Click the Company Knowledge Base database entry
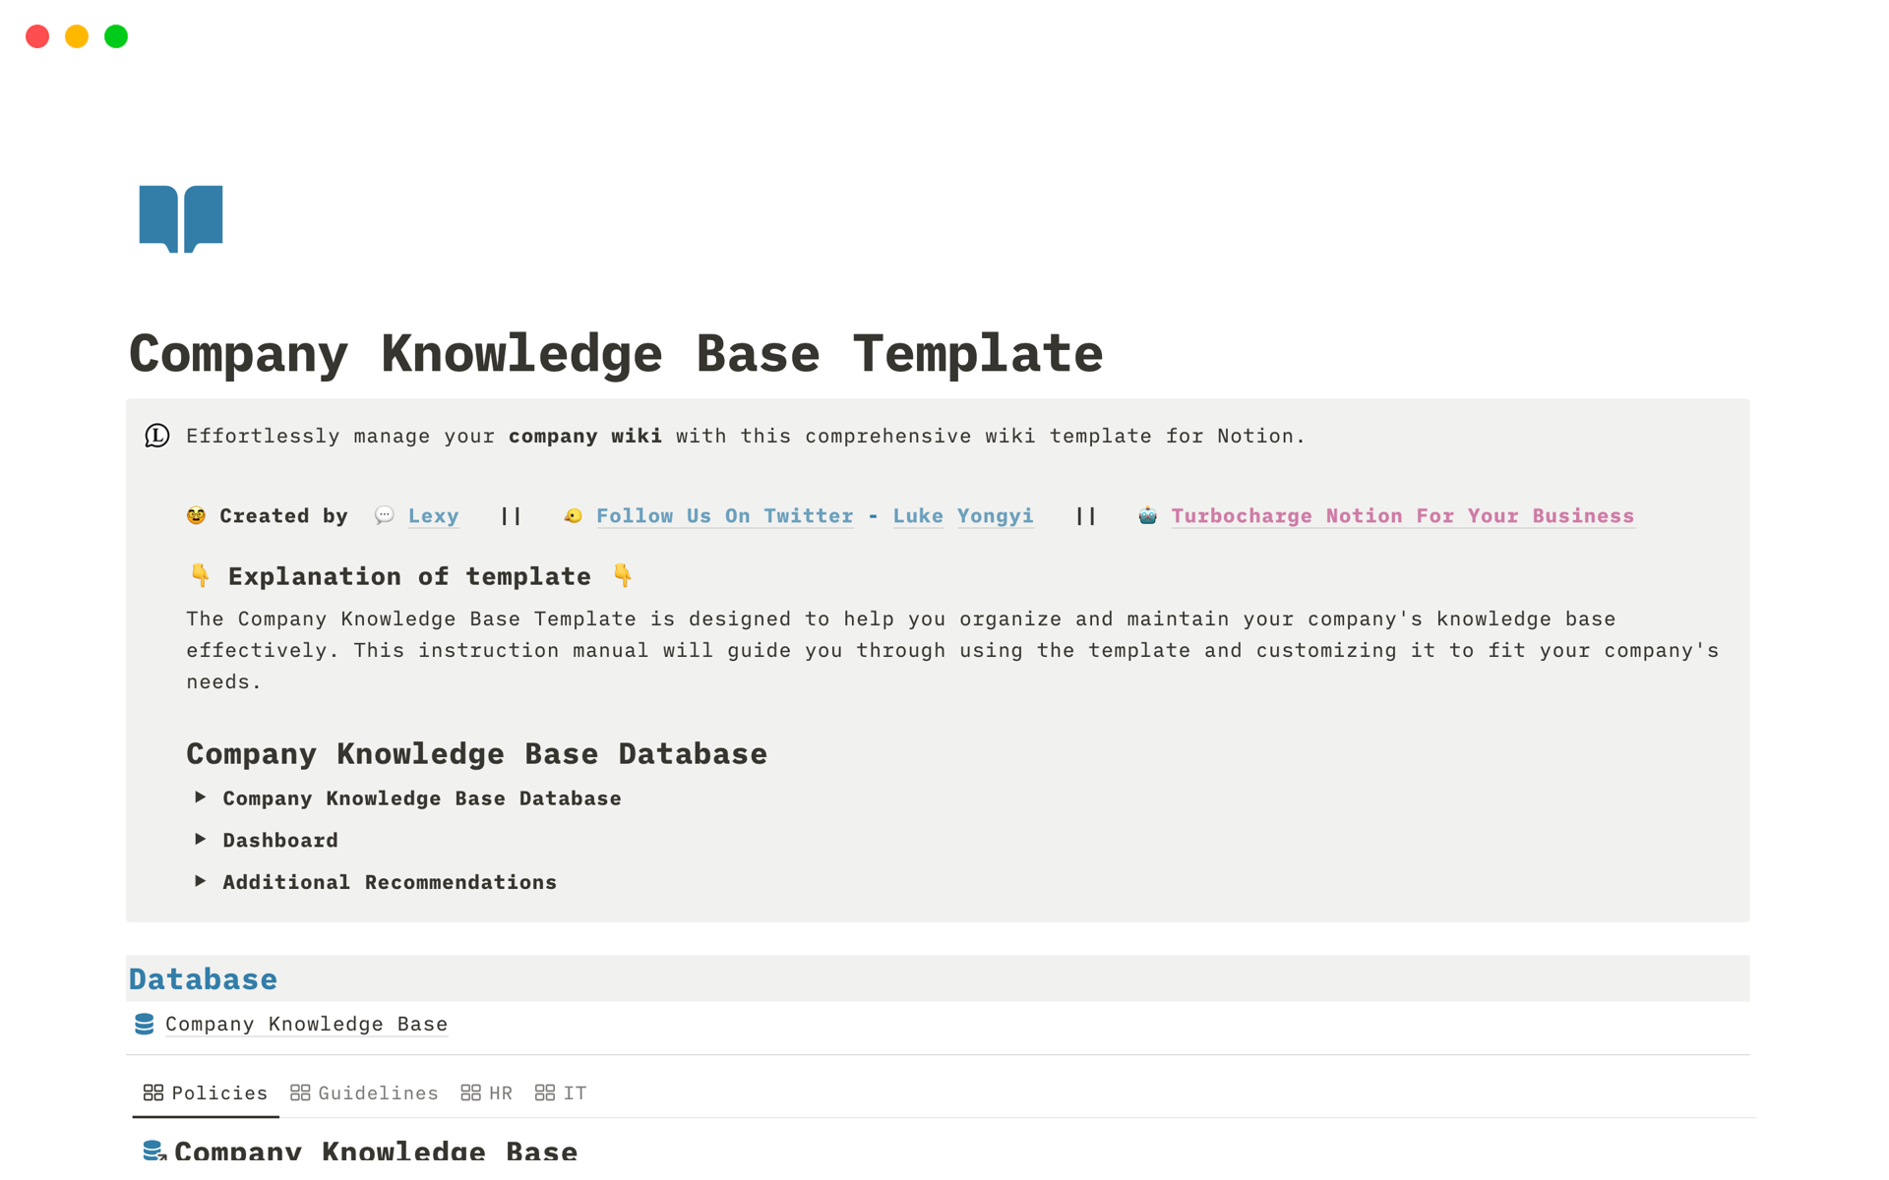 pos(306,1023)
